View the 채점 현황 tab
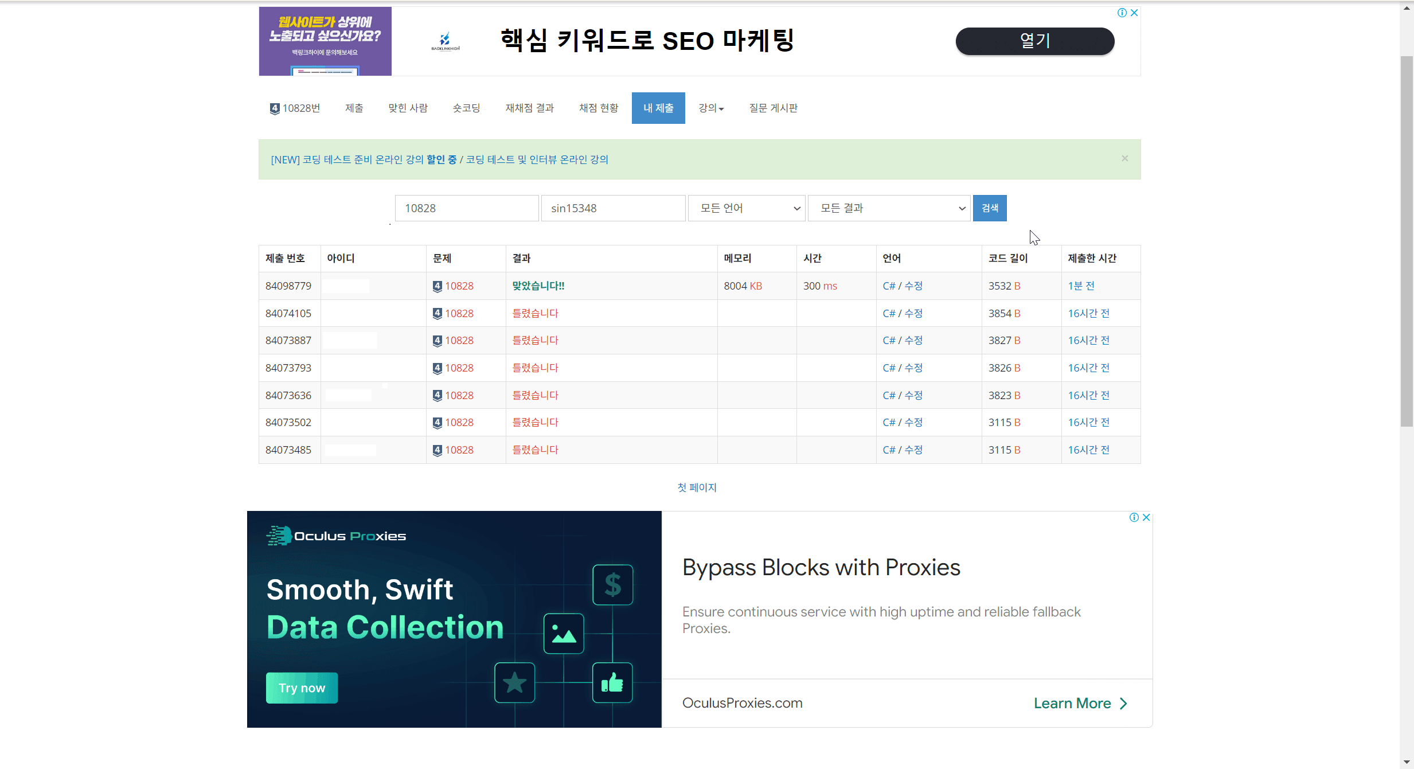 pyautogui.click(x=599, y=108)
